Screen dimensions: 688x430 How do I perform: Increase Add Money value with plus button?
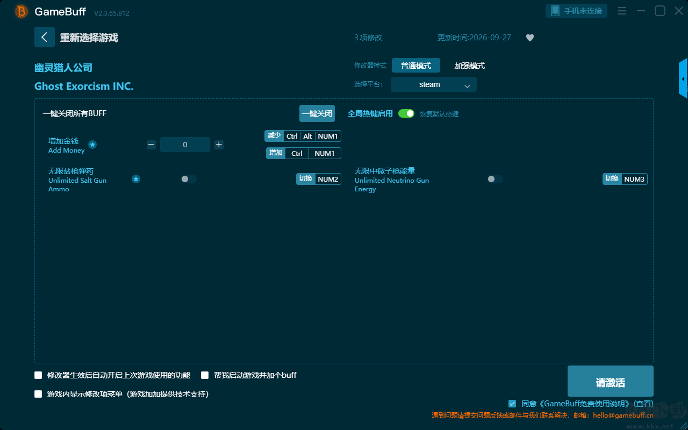tap(219, 145)
